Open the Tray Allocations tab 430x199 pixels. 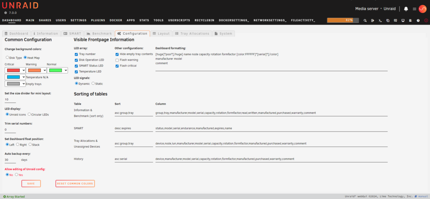point(192,34)
